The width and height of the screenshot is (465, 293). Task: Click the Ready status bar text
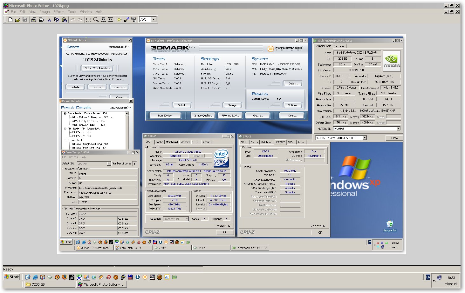8,269
